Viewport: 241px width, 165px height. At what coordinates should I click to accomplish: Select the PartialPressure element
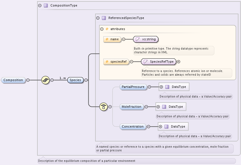tap(133, 87)
